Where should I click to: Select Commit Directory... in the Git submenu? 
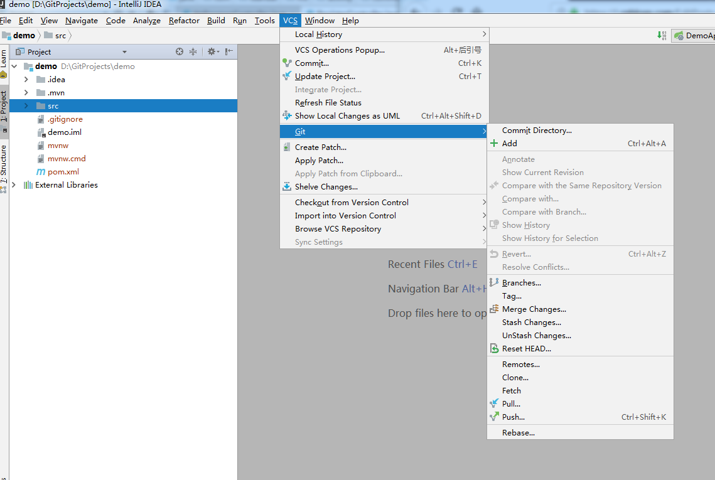[580, 130]
